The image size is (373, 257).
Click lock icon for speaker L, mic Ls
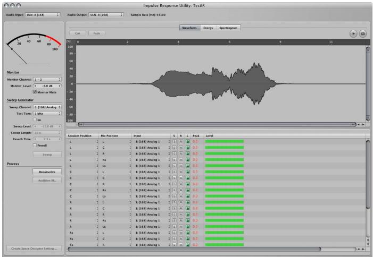click(x=187, y=166)
